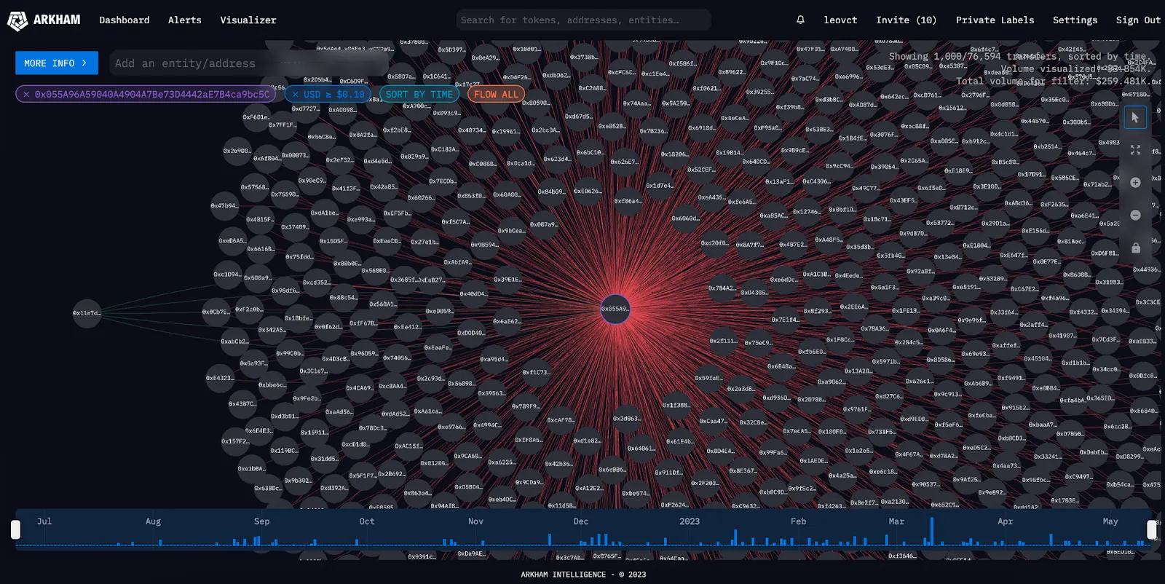Open the Alerts page
The width and height of the screenshot is (1165, 584).
[x=185, y=20]
